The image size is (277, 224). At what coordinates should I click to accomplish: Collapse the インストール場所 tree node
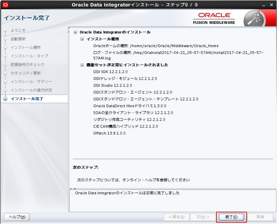pyautogui.click(x=82, y=39)
